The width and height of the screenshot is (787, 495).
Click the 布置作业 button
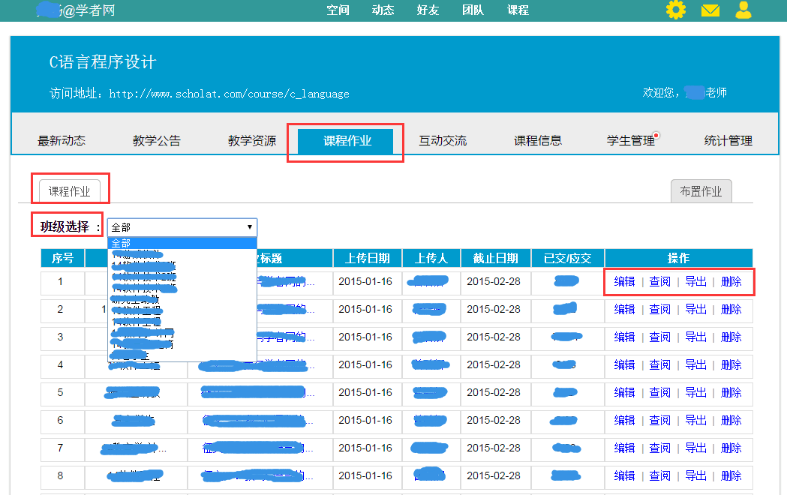(x=701, y=191)
